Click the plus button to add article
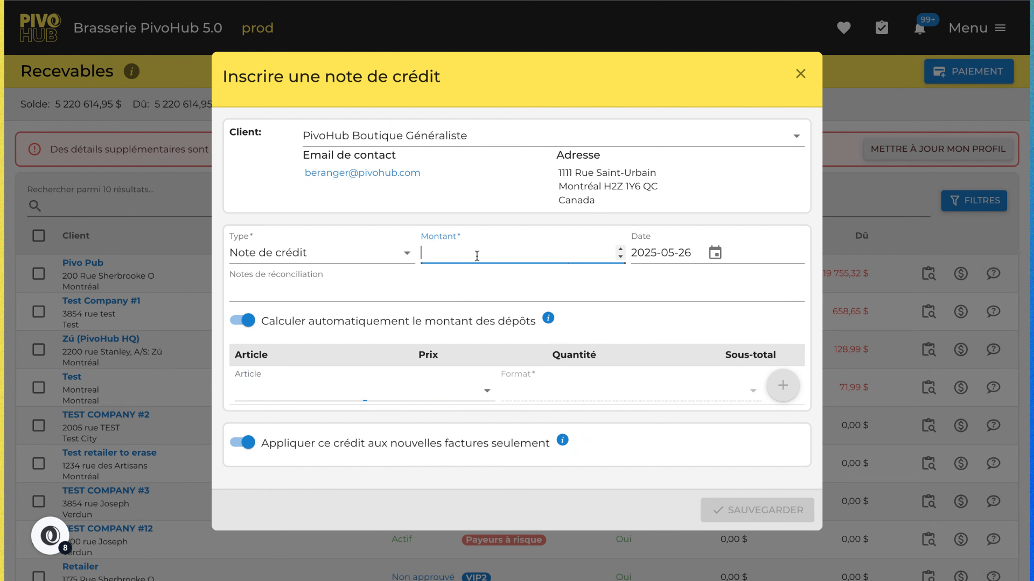This screenshot has width=1034, height=581. (783, 385)
